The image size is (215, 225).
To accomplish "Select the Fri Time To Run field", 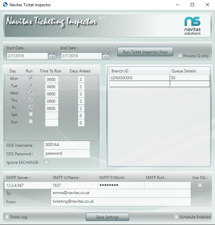I will click(x=52, y=108).
